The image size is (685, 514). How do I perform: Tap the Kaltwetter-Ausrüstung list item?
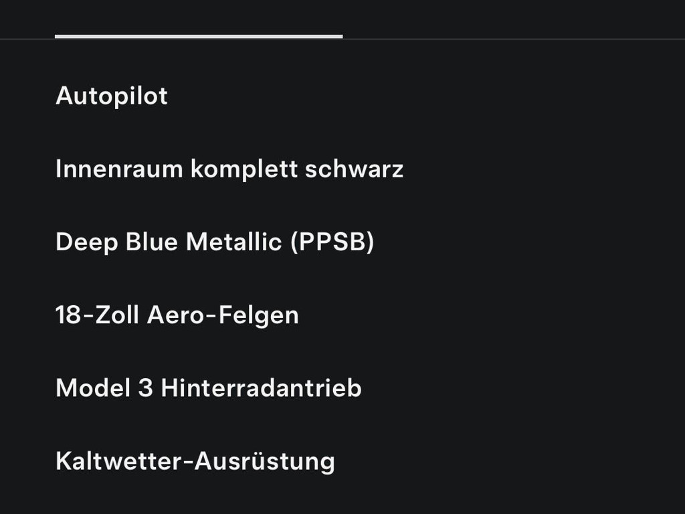[195, 460]
